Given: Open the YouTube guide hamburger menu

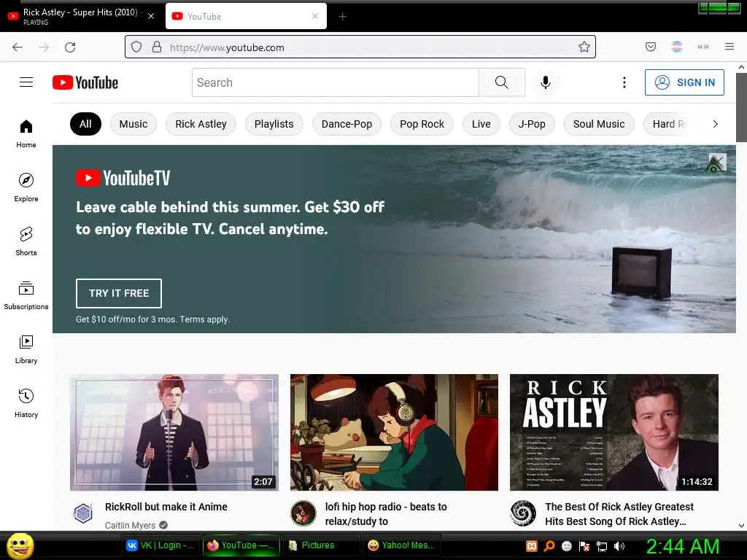Looking at the screenshot, I should point(26,82).
